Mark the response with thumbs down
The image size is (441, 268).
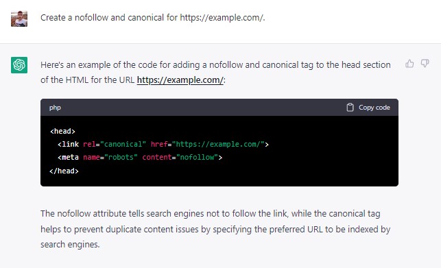pyautogui.click(x=425, y=64)
